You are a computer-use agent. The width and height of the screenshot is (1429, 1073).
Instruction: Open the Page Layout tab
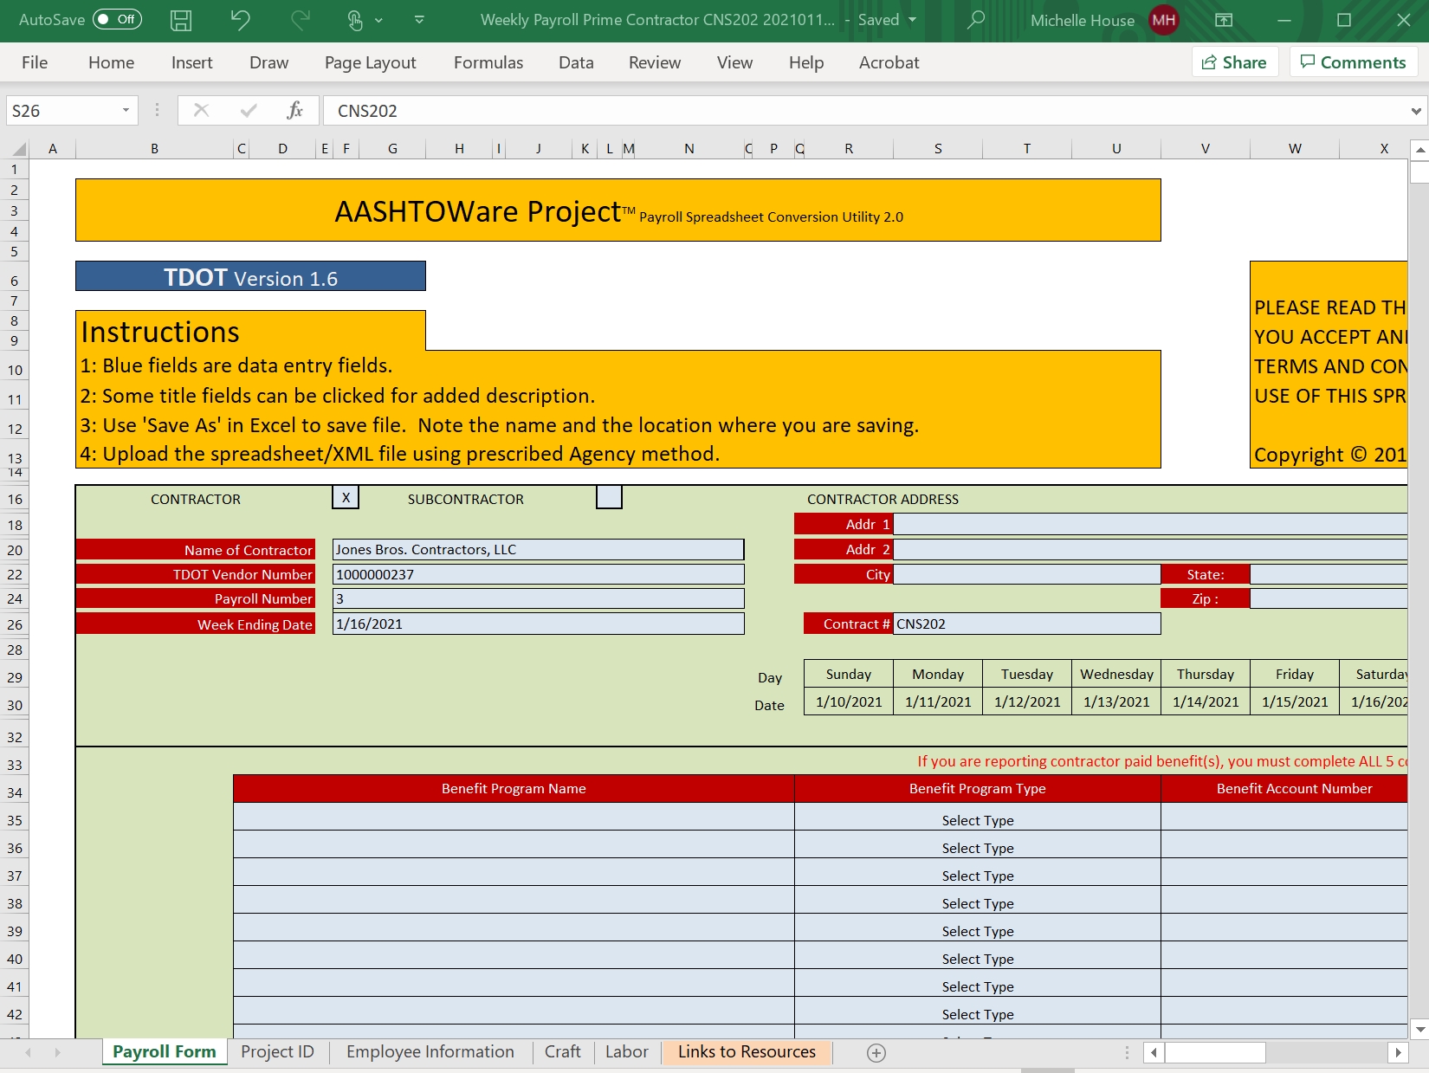pyautogui.click(x=370, y=62)
